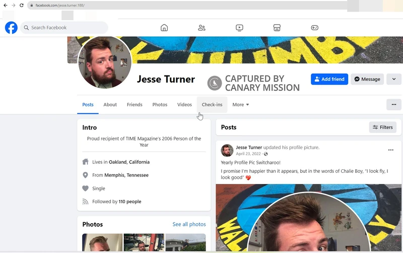Screen dimensions: 403x253
Task: Open the Friends icon in top navigation
Action: coord(202,28)
